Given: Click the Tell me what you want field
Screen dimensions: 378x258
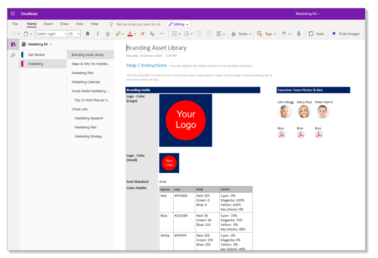Looking at the screenshot, I should click(x=138, y=24).
